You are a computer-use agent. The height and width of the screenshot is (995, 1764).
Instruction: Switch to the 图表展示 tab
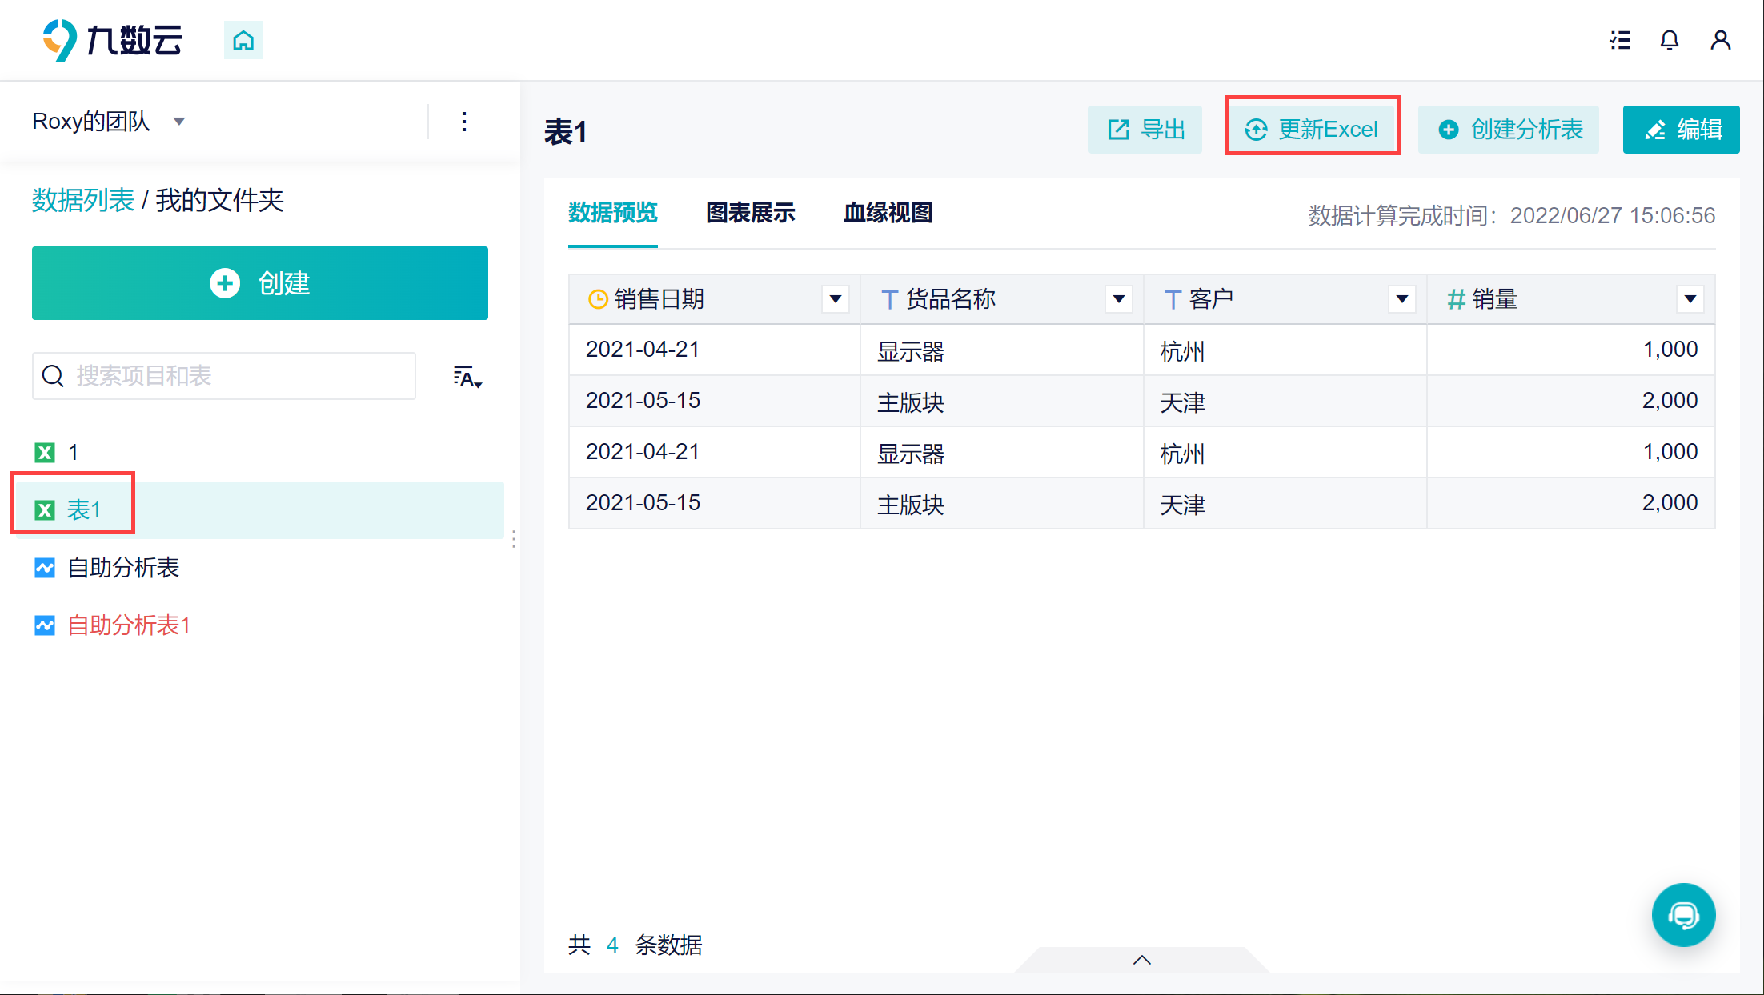click(x=750, y=213)
